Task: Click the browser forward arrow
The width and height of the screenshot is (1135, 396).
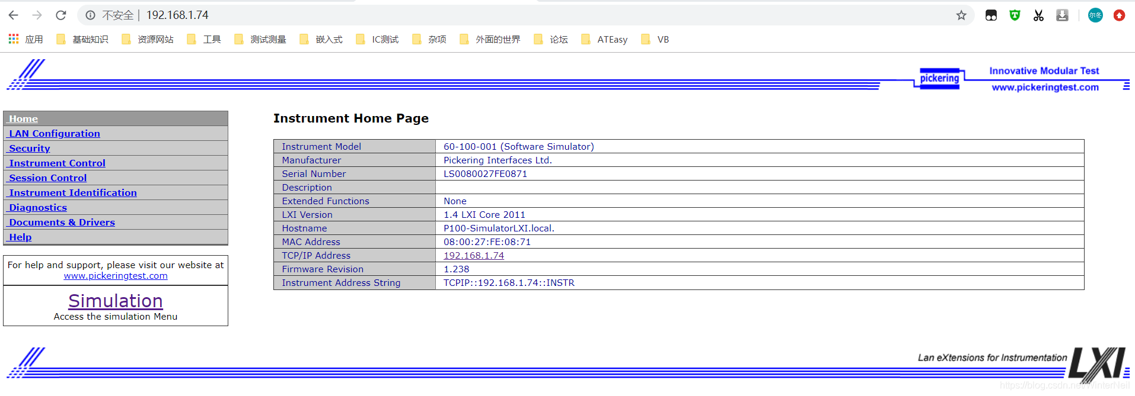Action: pyautogui.click(x=37, y=15)
